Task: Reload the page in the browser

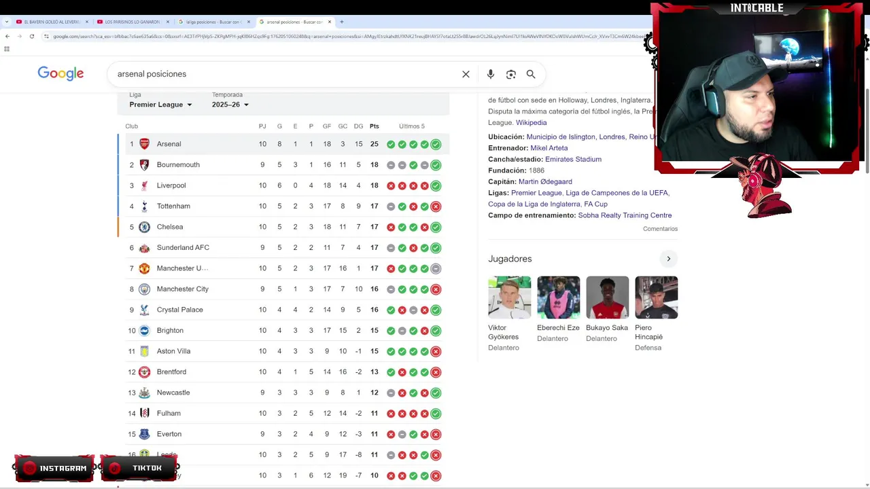Action: click(x=31, y=36)
